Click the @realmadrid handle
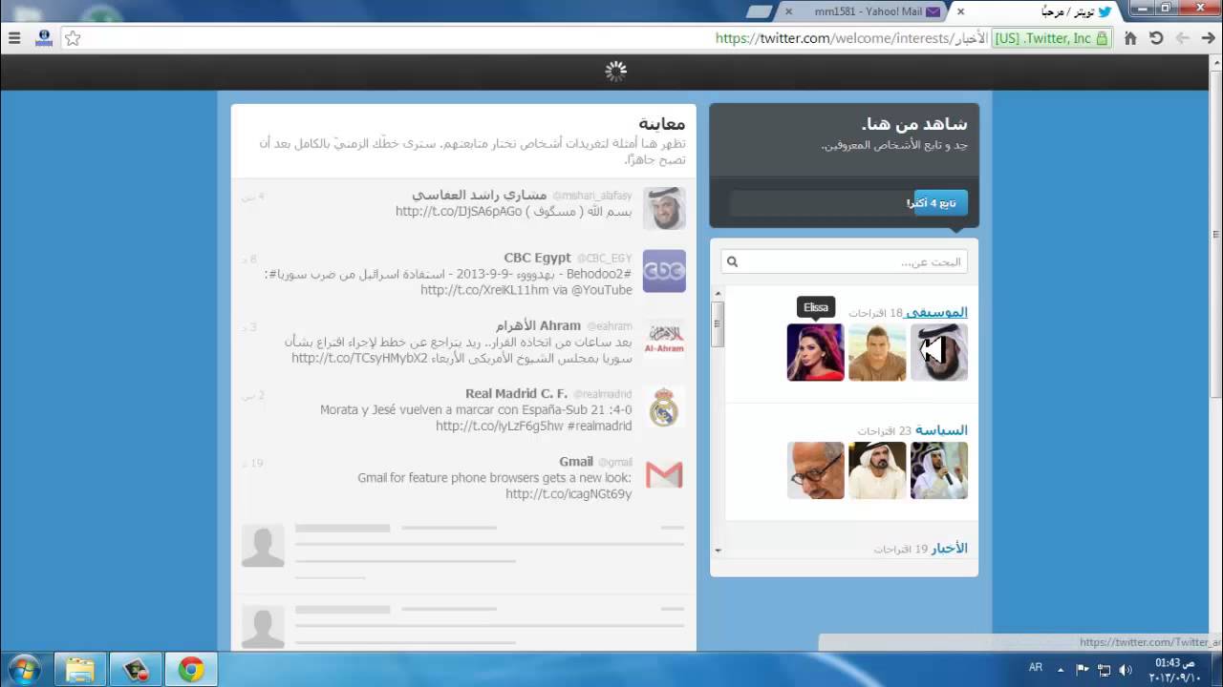The height and width of the screenshot is (687, 1223). (x=602, y=394)
